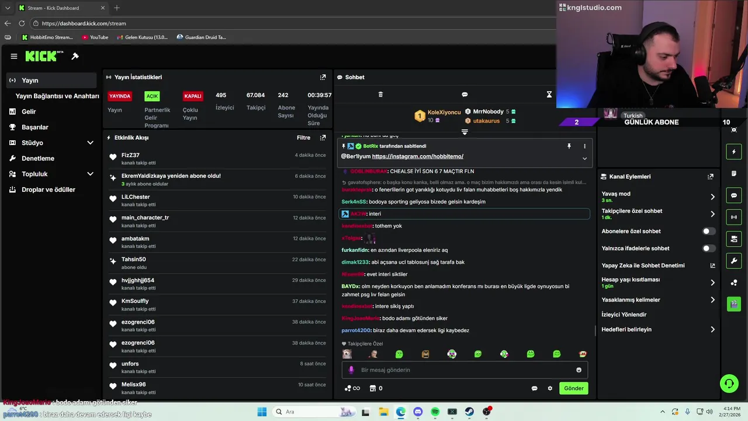Click the chat bubble icon beside the settings gear

534,388
